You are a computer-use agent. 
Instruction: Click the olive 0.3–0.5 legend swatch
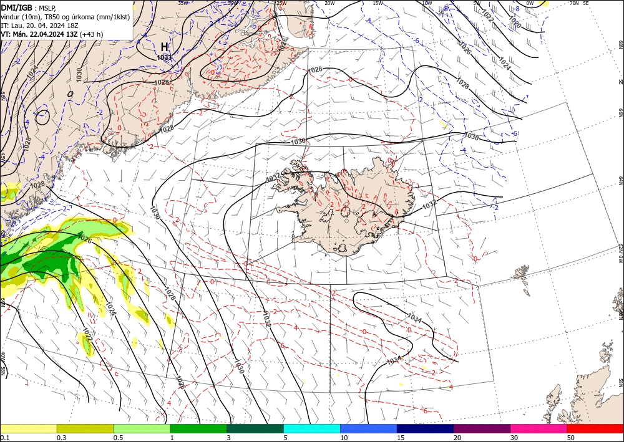click(x=85, y=428)
